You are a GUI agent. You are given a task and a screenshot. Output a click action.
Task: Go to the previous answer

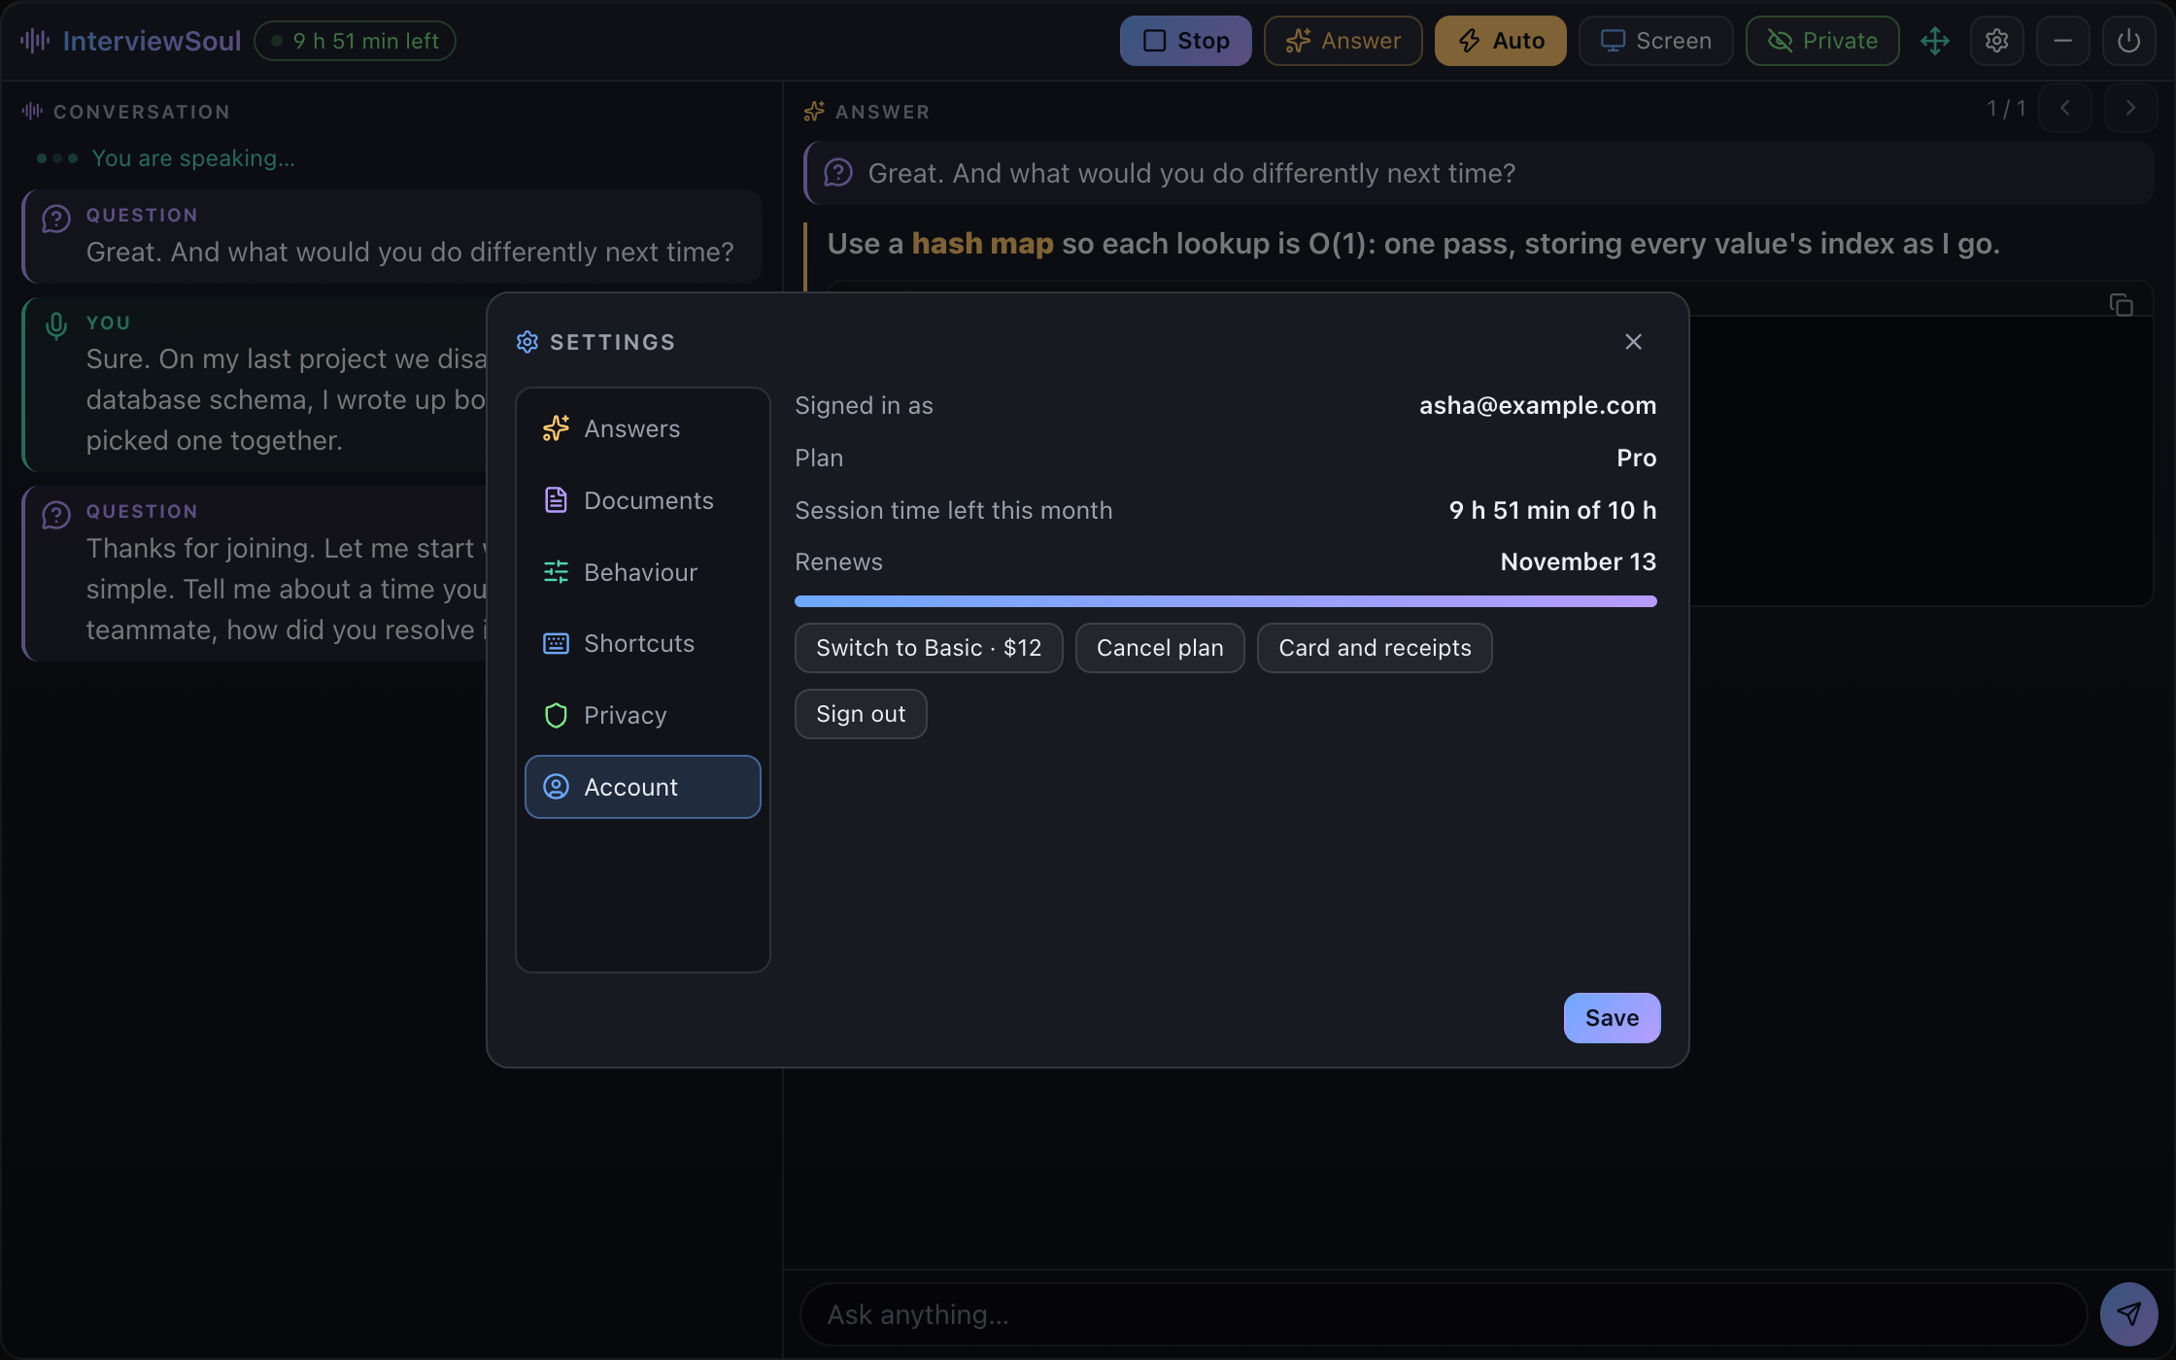2064,108
